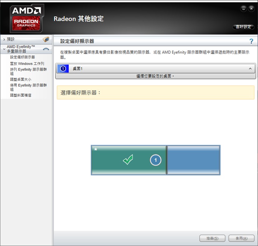Click the green checkmark on preferred display
258x246 pixels.
[128, 160]
